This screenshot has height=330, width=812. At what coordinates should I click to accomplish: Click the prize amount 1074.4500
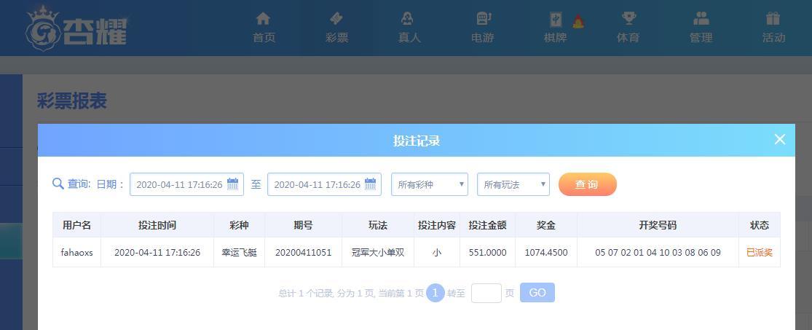pos(545,253)
